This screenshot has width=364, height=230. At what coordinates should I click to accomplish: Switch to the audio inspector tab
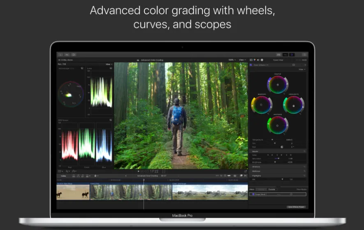click(258, 60)
